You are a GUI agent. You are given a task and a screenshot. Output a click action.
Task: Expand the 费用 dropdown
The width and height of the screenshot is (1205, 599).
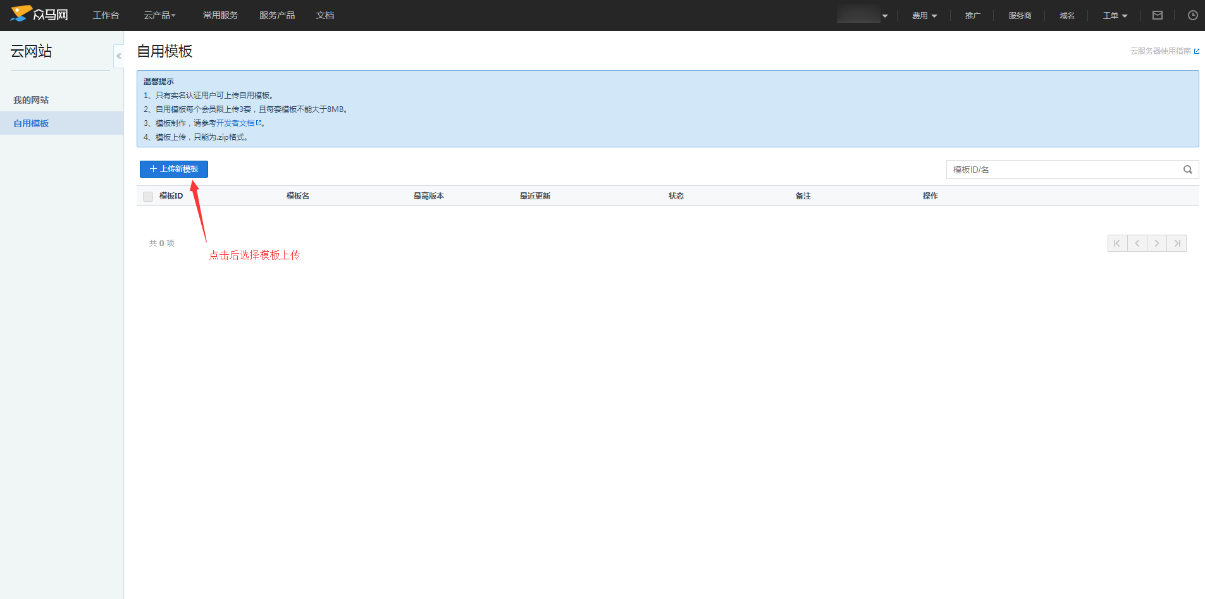pyautogui.click(x=924, y=15)
